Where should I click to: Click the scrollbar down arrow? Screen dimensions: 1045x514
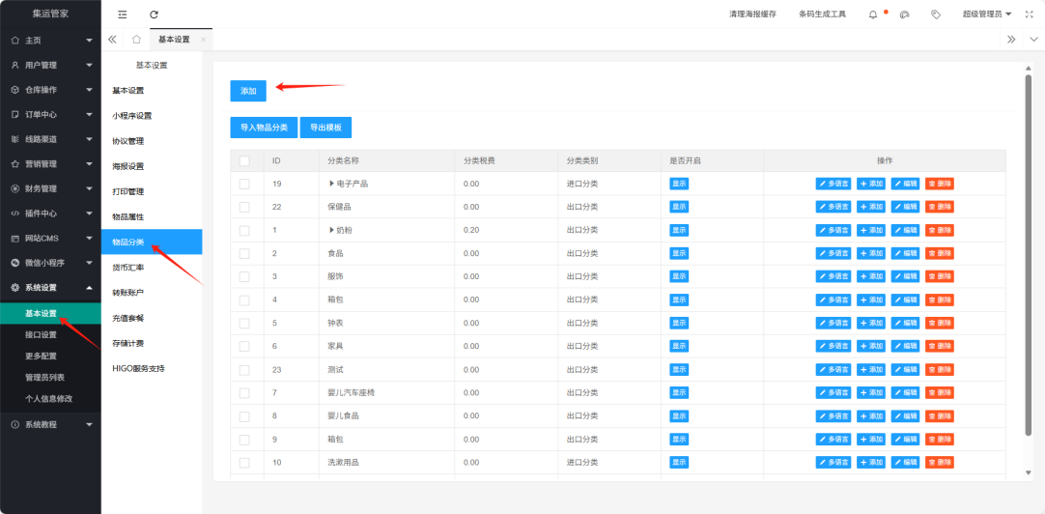click(x=1029, y=472)
